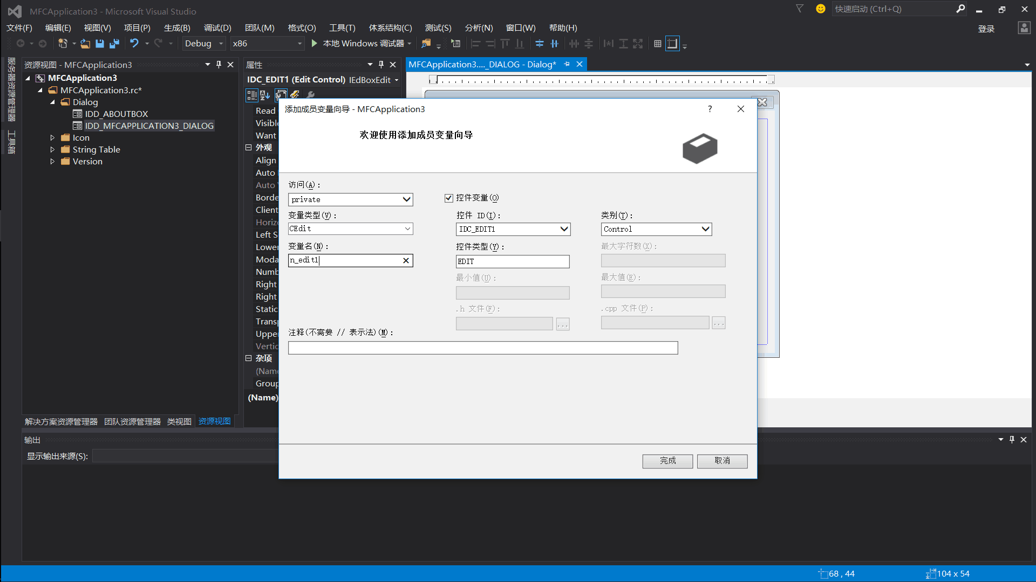Toggle auto-hide on the 输出 window

point(1012,440)
